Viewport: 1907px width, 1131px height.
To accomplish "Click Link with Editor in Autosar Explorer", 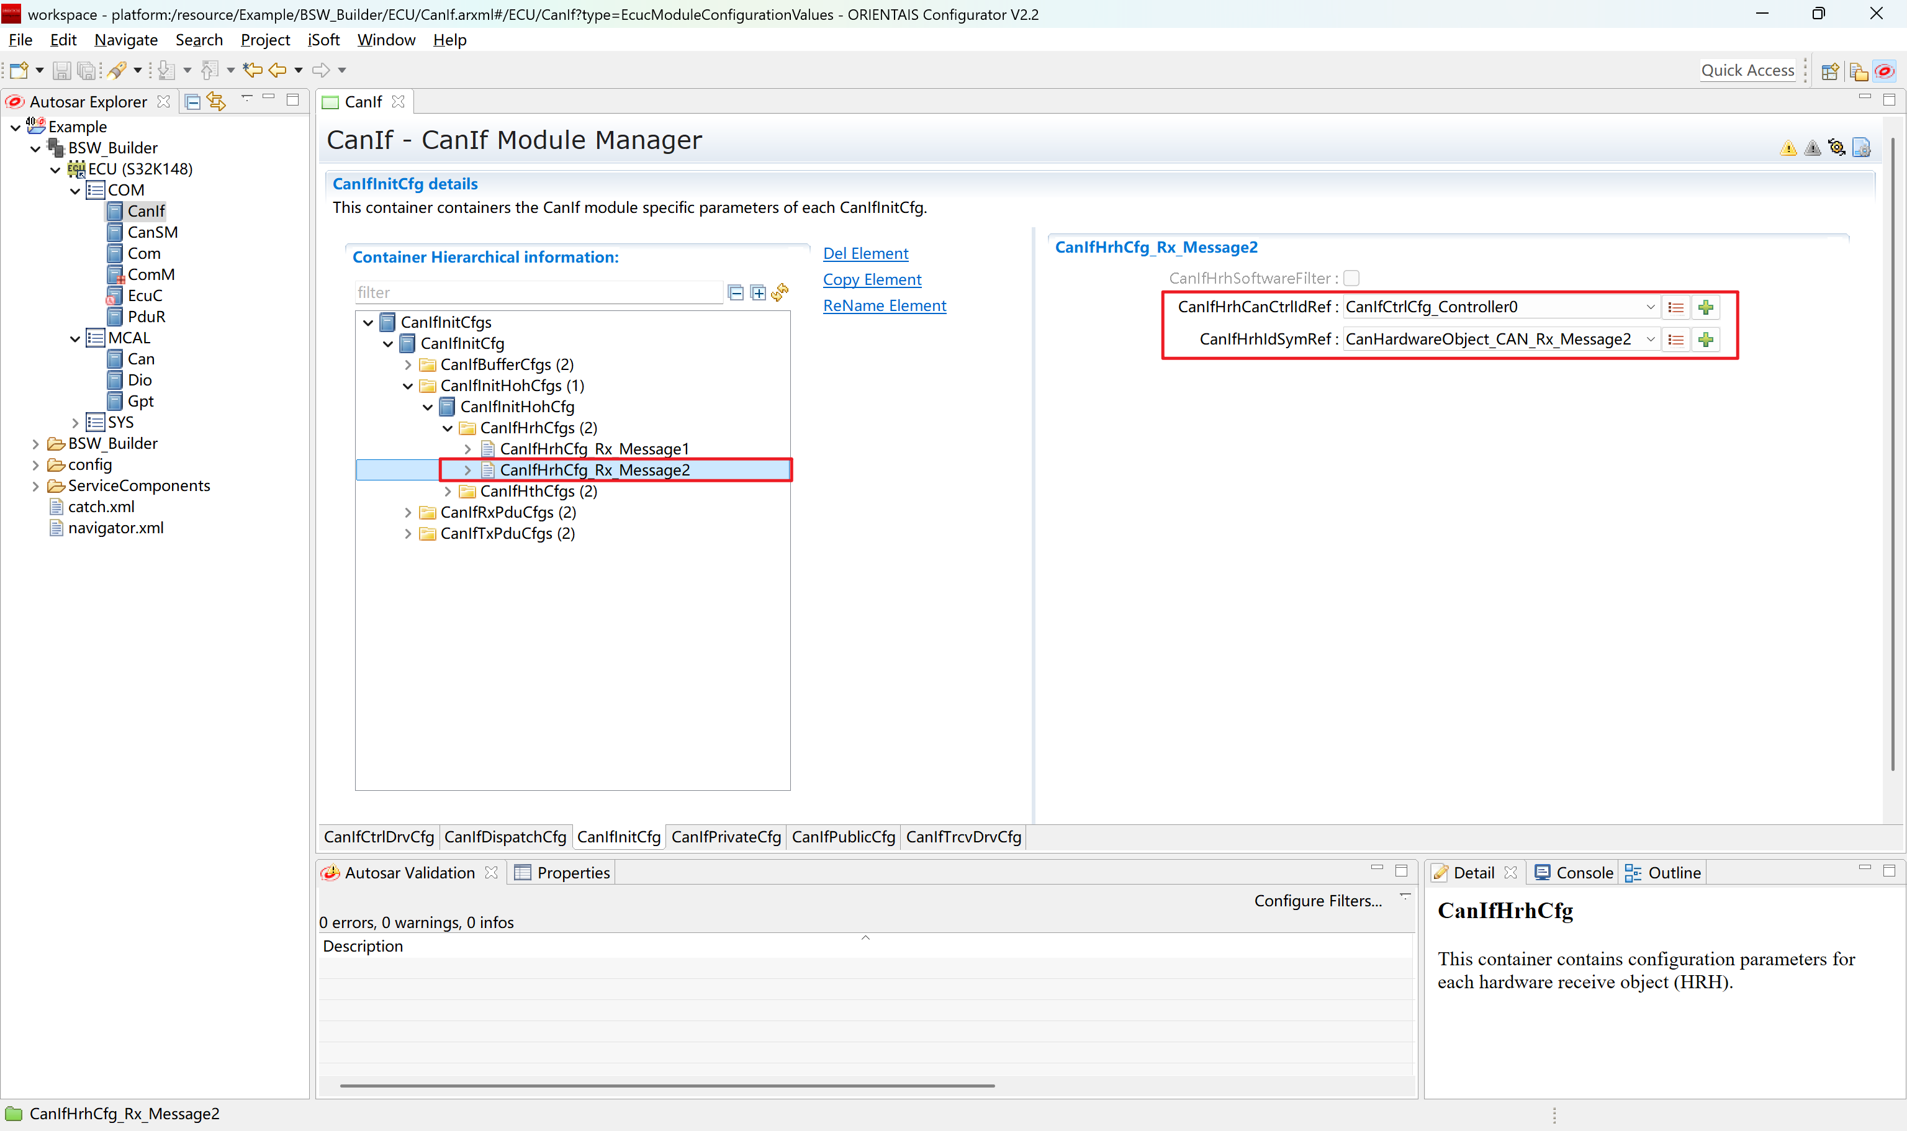I will 217,101.
